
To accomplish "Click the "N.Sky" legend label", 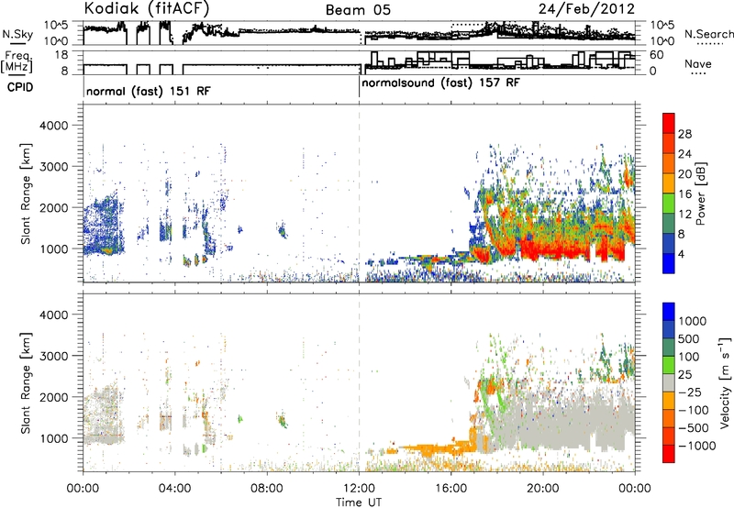I will pyautogui.click(x=17, y=34).
